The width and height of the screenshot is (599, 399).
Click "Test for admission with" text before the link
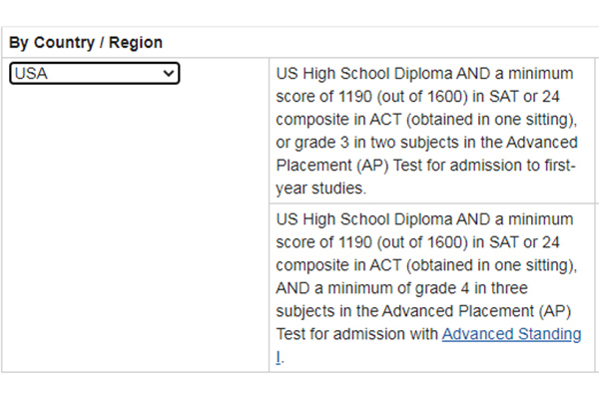(x=356, y=334)
